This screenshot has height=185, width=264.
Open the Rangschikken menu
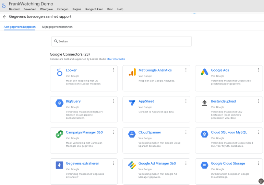94,9
